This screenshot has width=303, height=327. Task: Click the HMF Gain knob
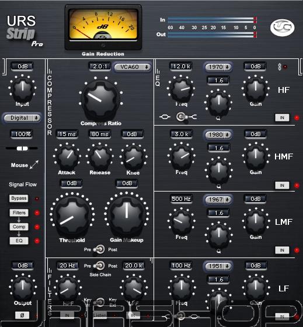point(256,156)
